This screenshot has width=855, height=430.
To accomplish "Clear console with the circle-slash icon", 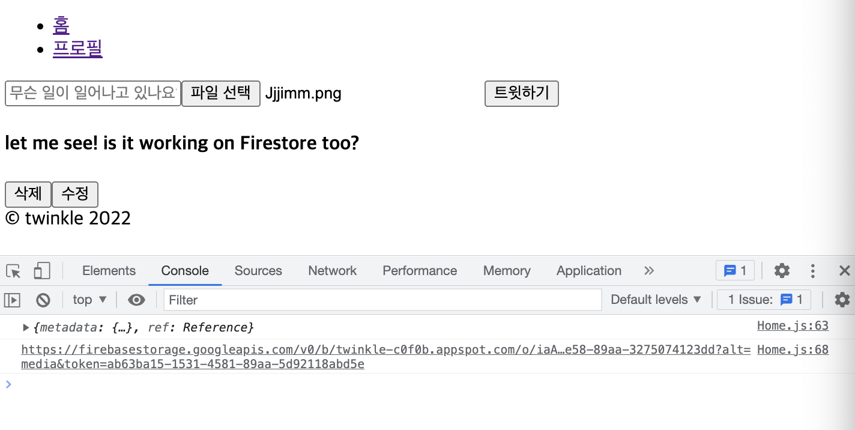I will [43, 300].
